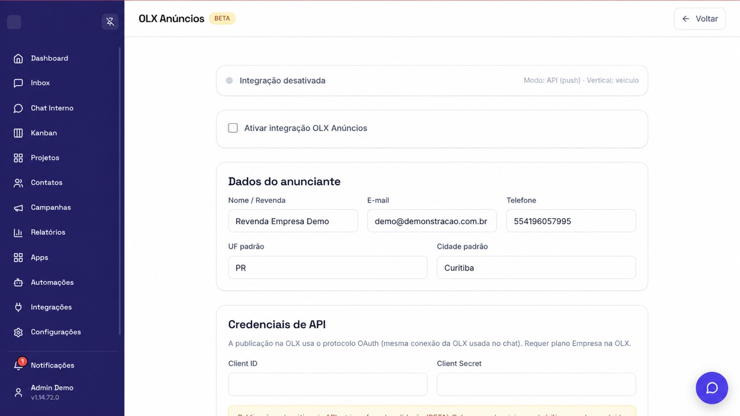Viewport: 740px width, 416px height.
Task: Click the 'OLX Anúncios' page title
Action: coord(172,18)
